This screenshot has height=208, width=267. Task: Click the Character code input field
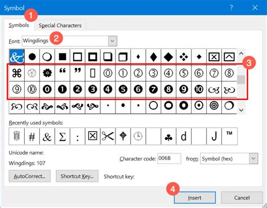[169, 158]
